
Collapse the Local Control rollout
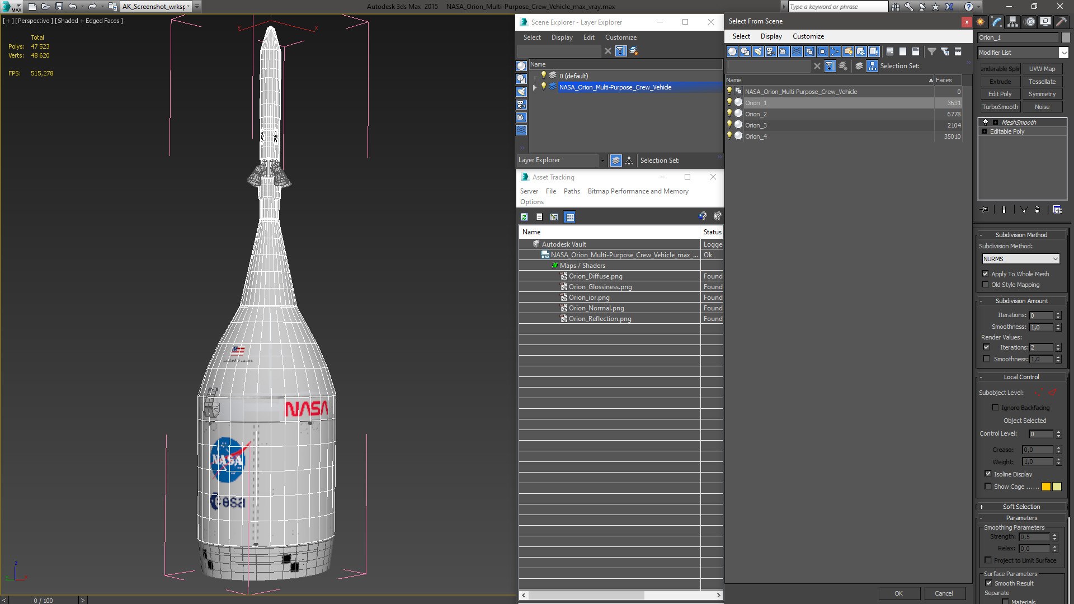coord(1021,377)
